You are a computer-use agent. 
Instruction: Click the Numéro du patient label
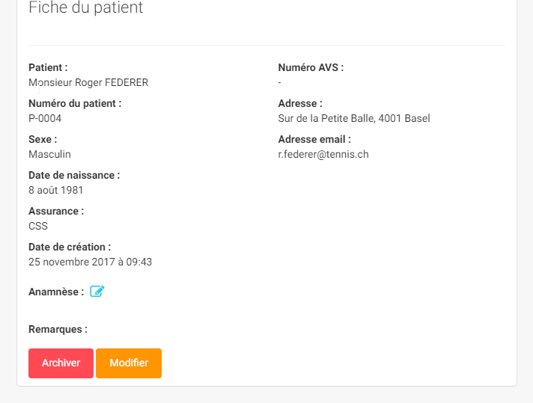click(75, 103)
